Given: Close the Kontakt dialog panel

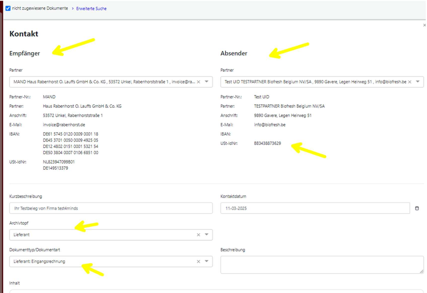Looking at the screenshot, I should [424, 25].
